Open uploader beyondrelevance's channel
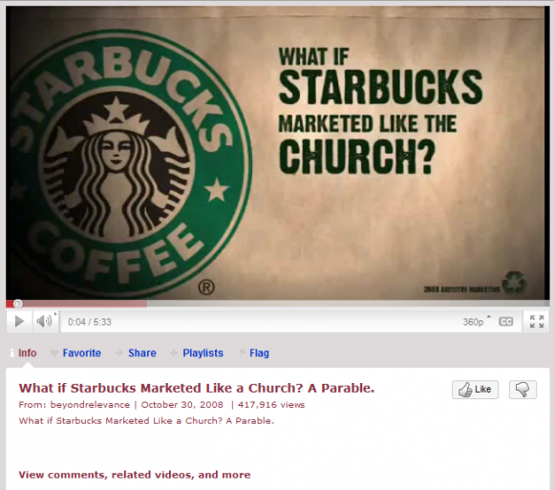 (x=90, y=404)
